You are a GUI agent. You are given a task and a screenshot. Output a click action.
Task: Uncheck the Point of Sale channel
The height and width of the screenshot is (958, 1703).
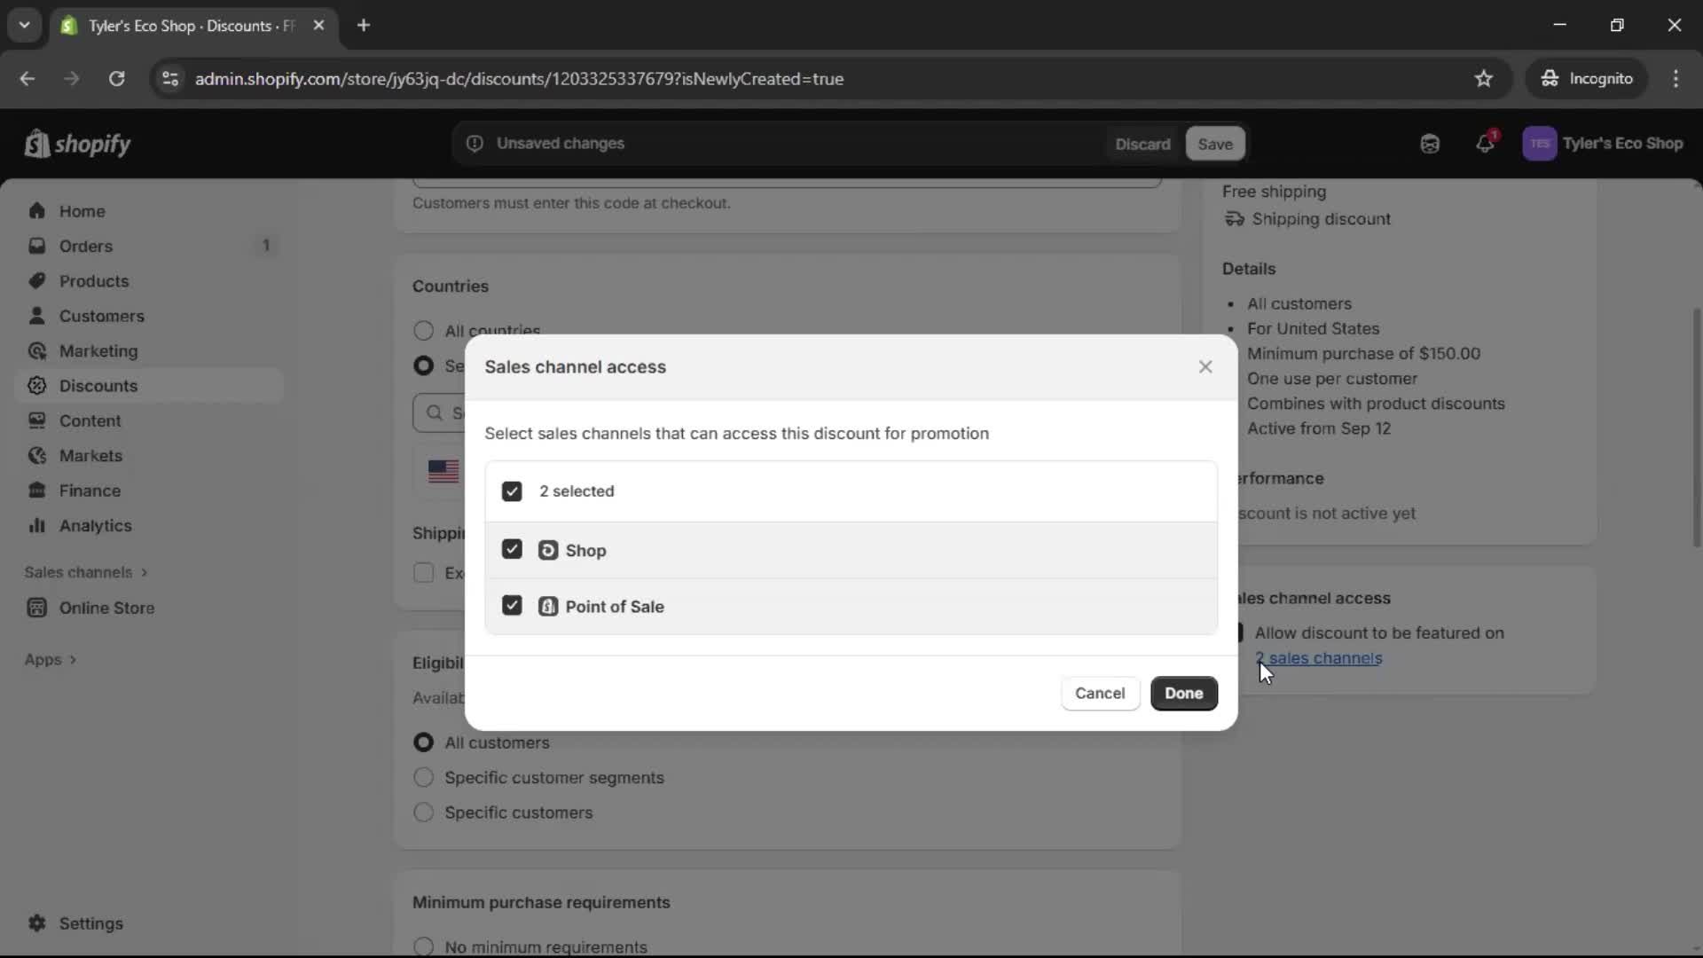tap(512, 605)
